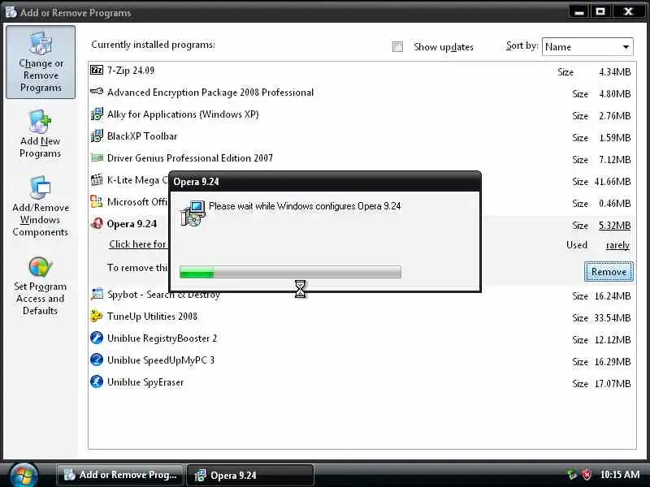Click the 10:15 AM clock
The height and width of the screenshot is (487, 650).
(620, 475)
